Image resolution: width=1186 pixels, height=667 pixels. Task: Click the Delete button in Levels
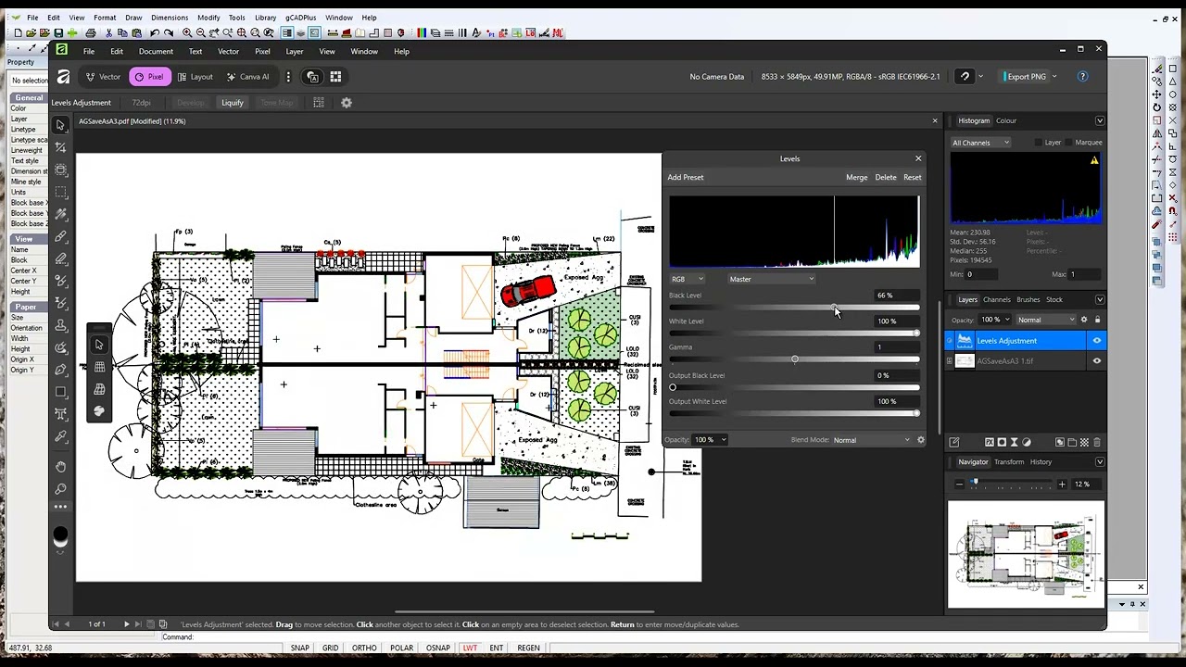[x=886, y=177]
